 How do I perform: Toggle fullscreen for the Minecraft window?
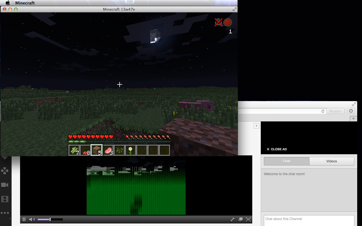[x=234, y=9]
